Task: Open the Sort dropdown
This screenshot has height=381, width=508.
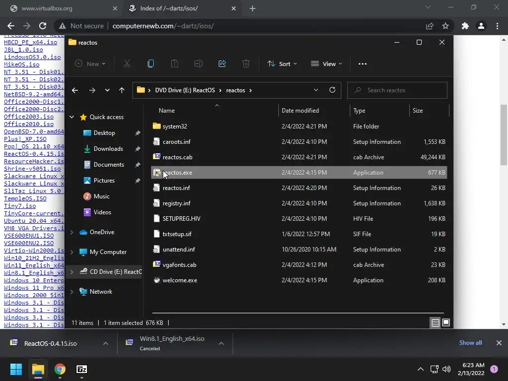Action: pos(282,64)
